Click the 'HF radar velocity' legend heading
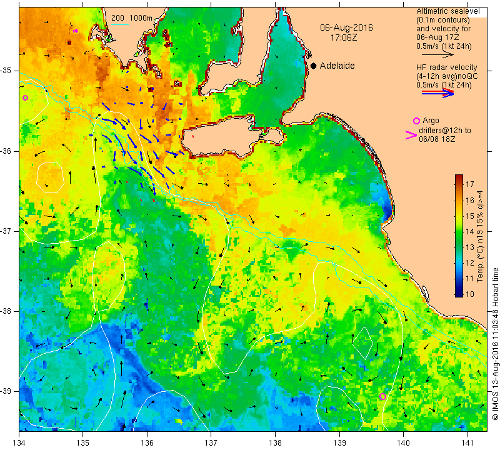 tap(446, 67)
